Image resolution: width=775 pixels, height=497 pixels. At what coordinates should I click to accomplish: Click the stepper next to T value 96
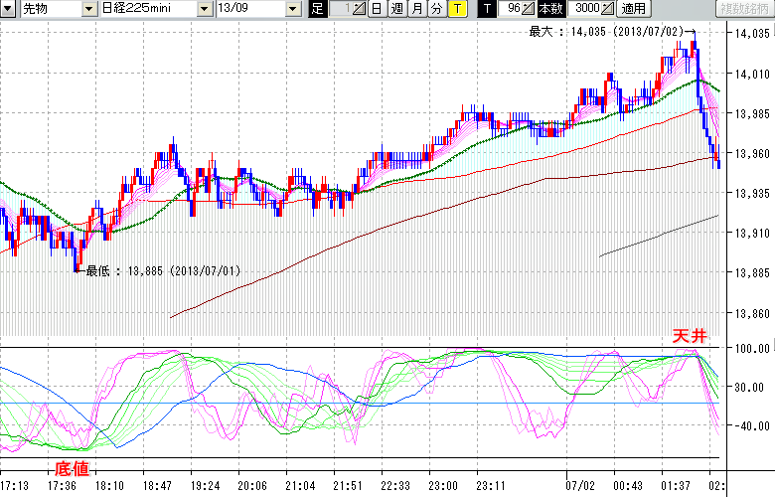point(530,9)
